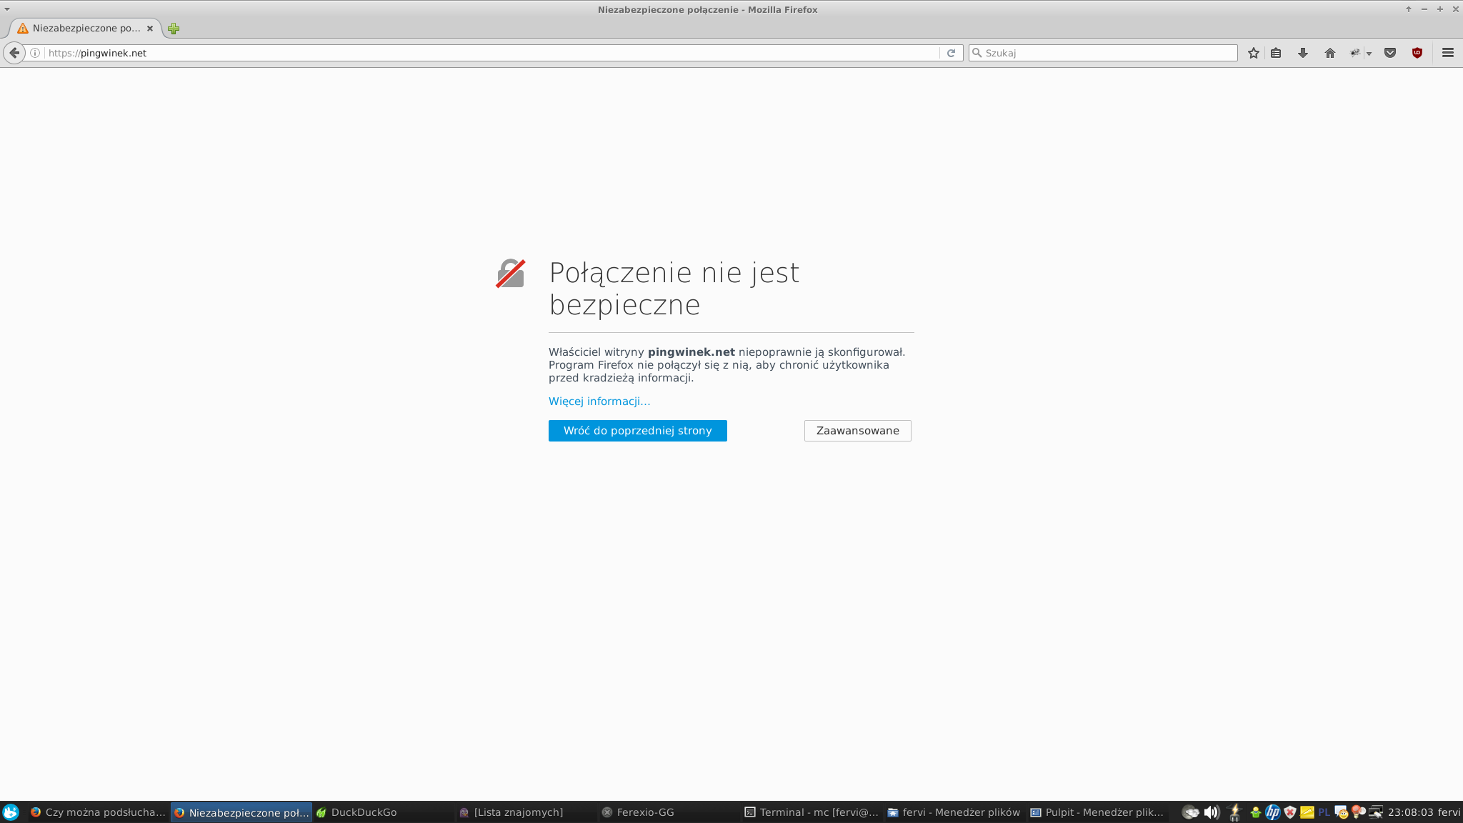
Task: Click the Szukaj search field
Action: [x=1107, y=53]
